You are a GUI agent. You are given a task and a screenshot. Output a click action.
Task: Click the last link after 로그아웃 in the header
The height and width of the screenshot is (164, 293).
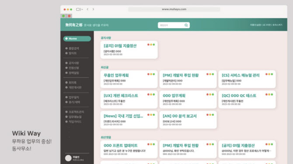point(277,25)
